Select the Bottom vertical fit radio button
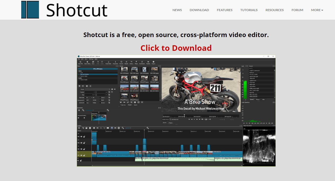This screenshot has width=335, height=181. click(x=100, y=103)
